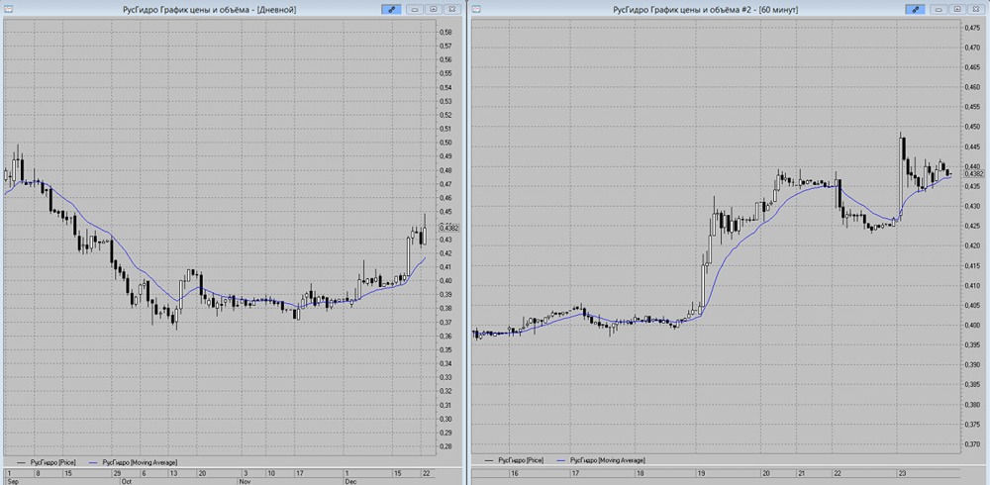Click date 19 on the 60 минут time axis

point(703,473)
